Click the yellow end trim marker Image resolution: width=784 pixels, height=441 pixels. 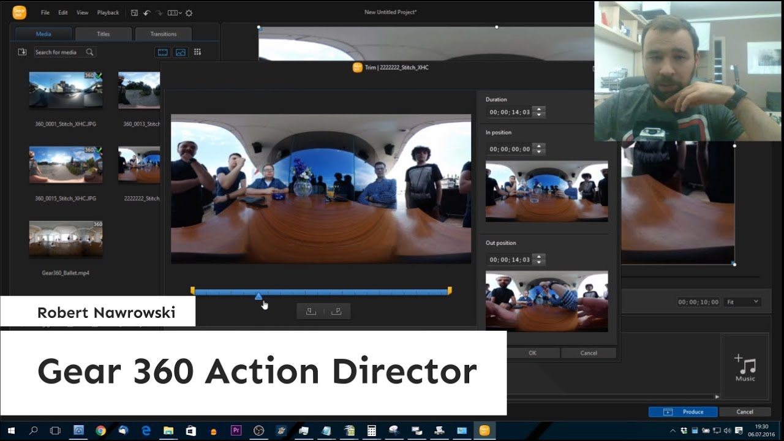point(450,291)
